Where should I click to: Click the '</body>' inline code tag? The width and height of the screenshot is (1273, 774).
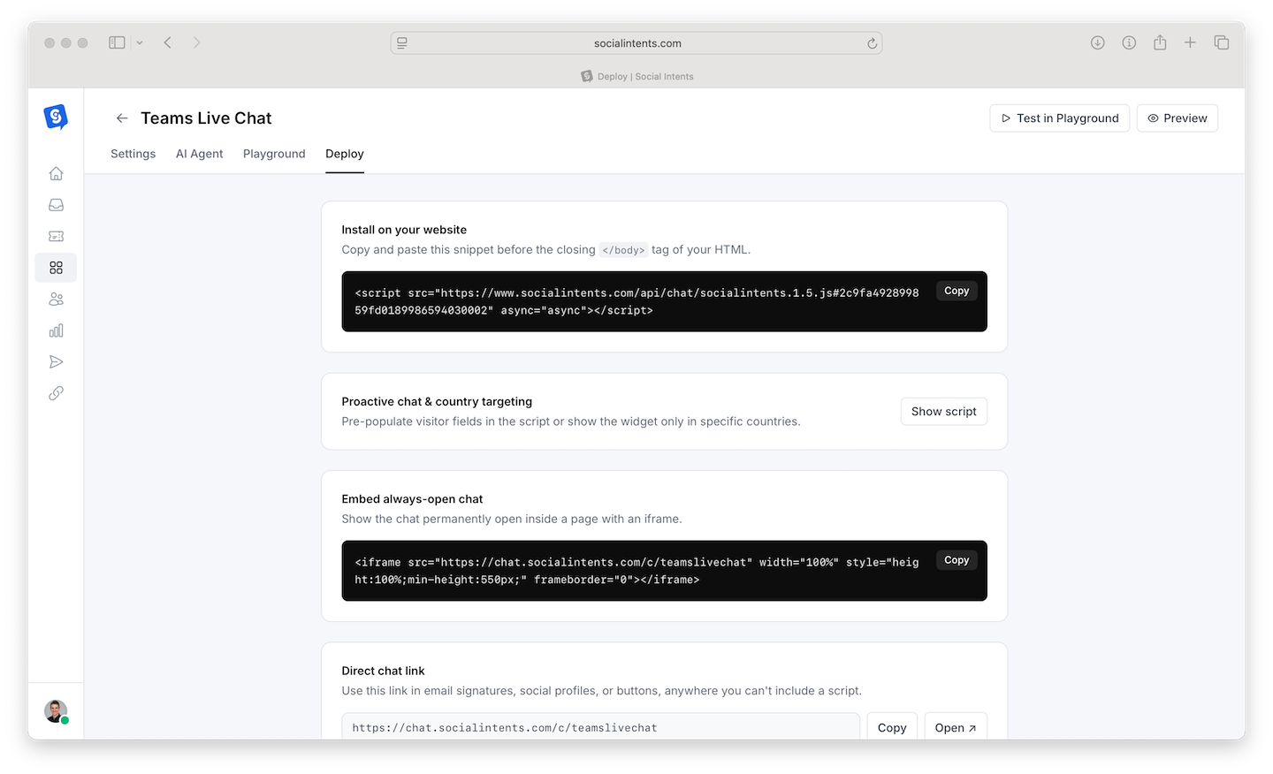click(x=623, y=250)
